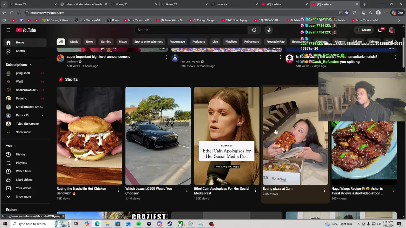Open Your videos sidebar link
Image resolution: width=406 pixels, height=228 pixels.
[25, 188]
